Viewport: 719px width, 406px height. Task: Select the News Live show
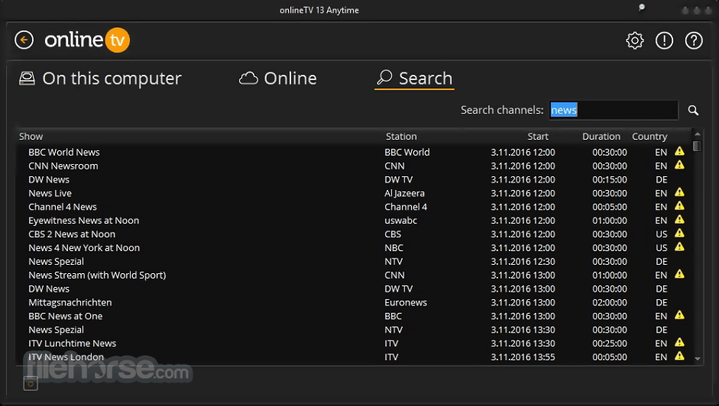50,193
